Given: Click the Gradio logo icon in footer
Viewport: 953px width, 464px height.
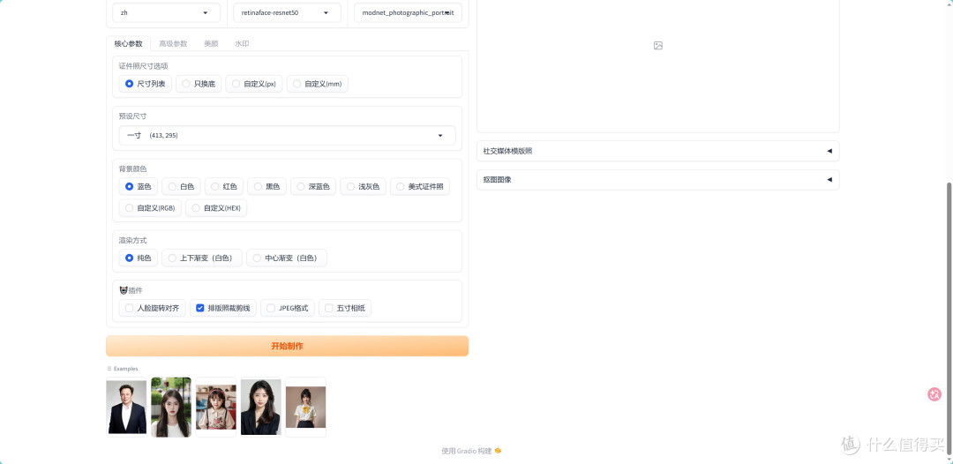Looking at the screenshot, I should click(x=498, y=451).
